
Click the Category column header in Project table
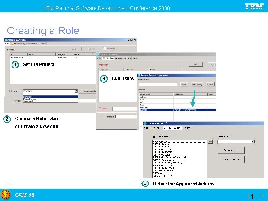point(64,54)
